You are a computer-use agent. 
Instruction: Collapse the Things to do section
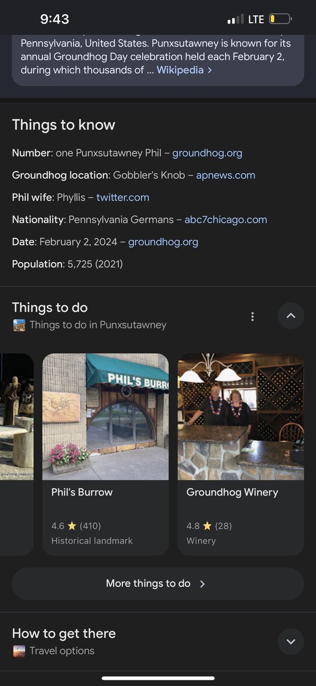[291, 316]
